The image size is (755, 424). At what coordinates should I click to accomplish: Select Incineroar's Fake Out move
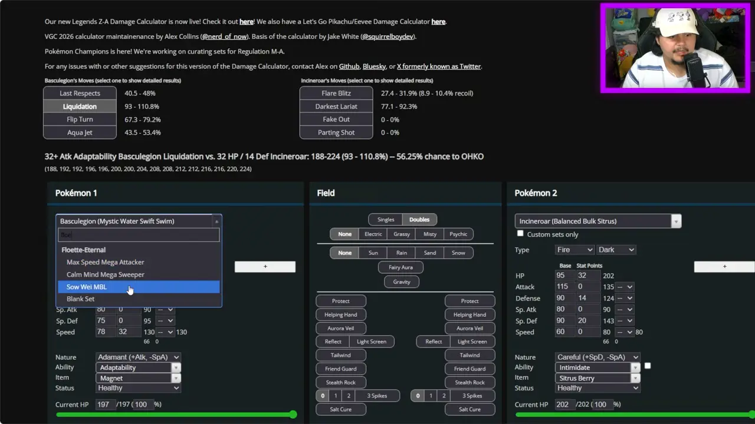336,120
